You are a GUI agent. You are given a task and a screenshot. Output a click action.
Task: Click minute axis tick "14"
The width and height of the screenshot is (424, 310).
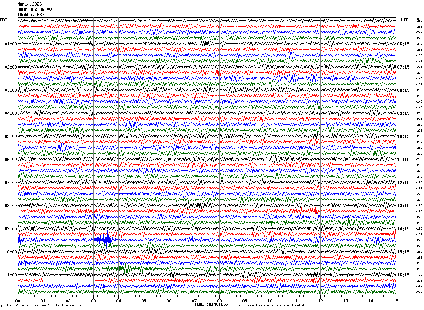(x=371, y=301)
